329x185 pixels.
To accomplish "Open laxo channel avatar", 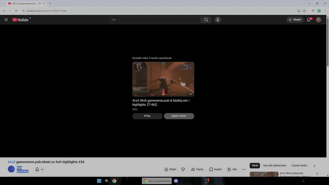I will (11, 169).
